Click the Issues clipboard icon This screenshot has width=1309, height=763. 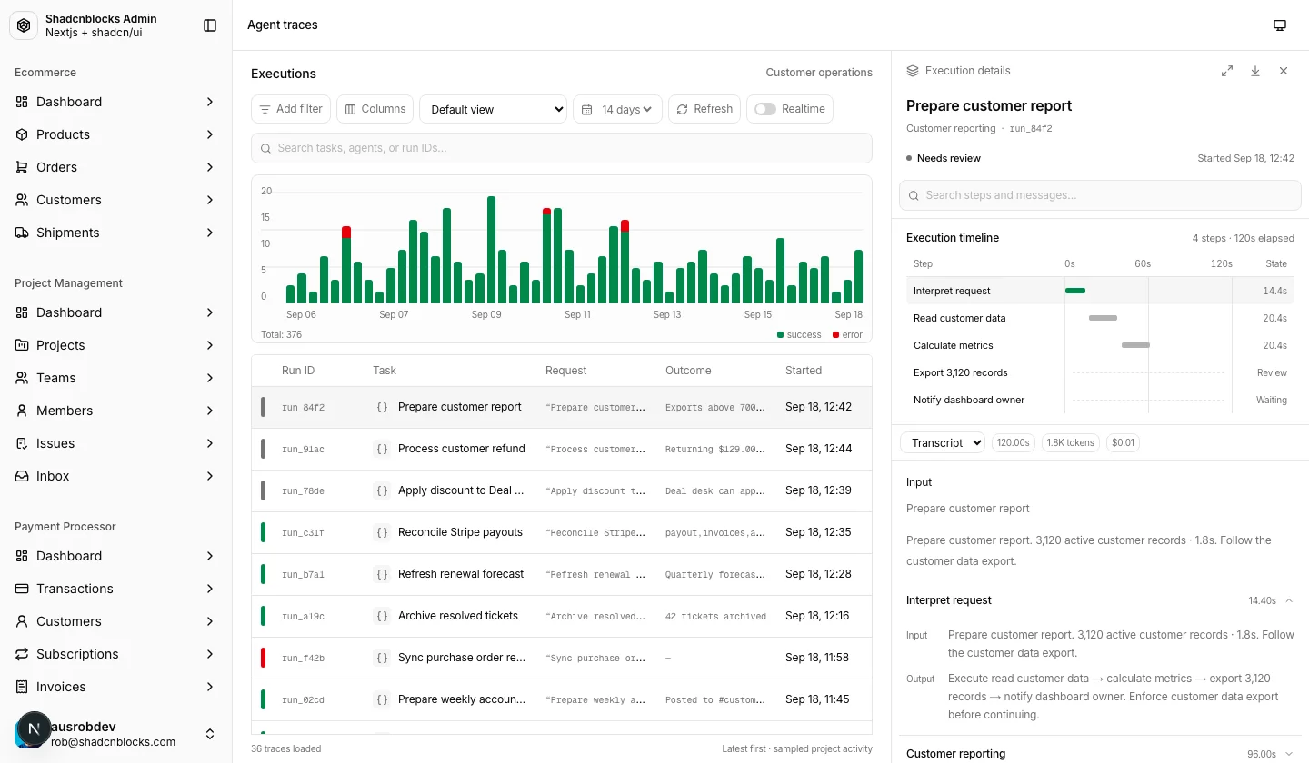pos(22,443)
